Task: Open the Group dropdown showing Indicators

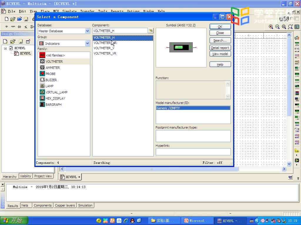Action: 87,43
